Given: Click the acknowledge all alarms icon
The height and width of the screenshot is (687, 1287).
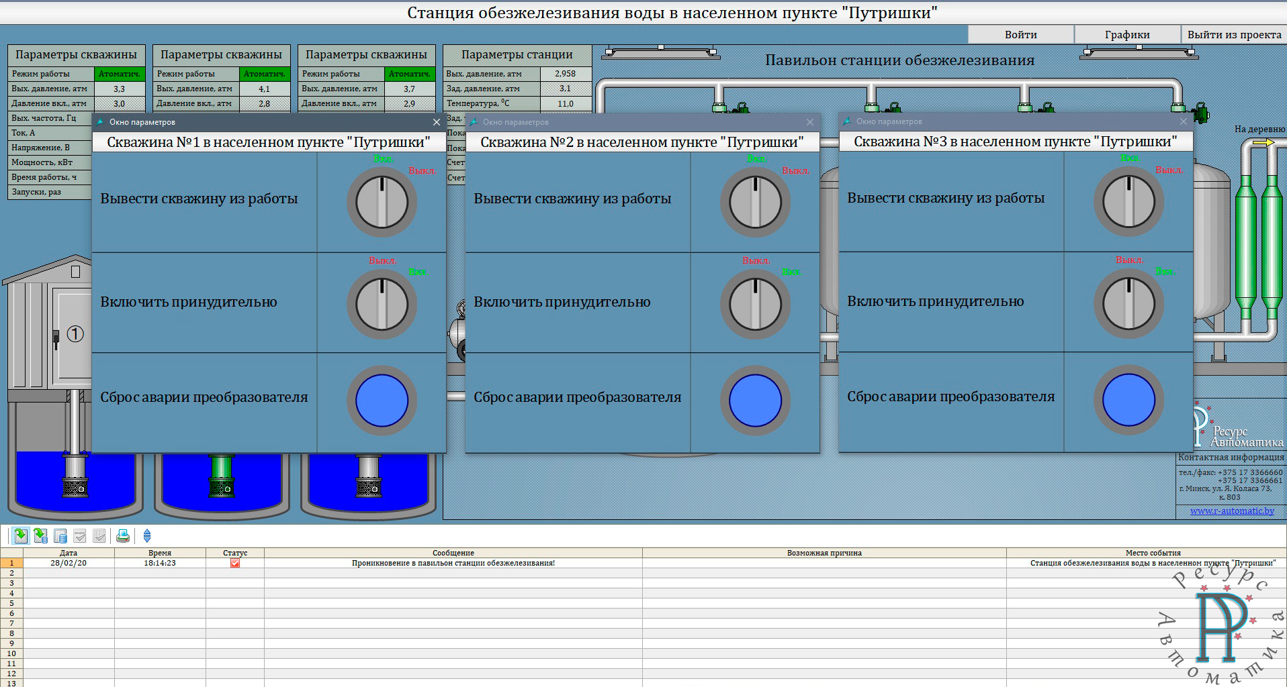Looking at the screenshot, I should 99,535.
